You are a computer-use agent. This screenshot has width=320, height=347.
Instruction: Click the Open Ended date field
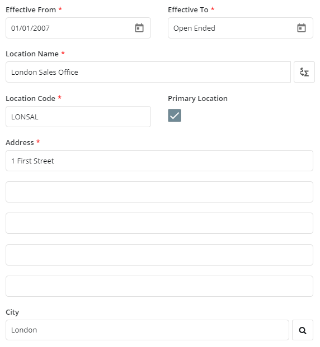click(241, 28)
